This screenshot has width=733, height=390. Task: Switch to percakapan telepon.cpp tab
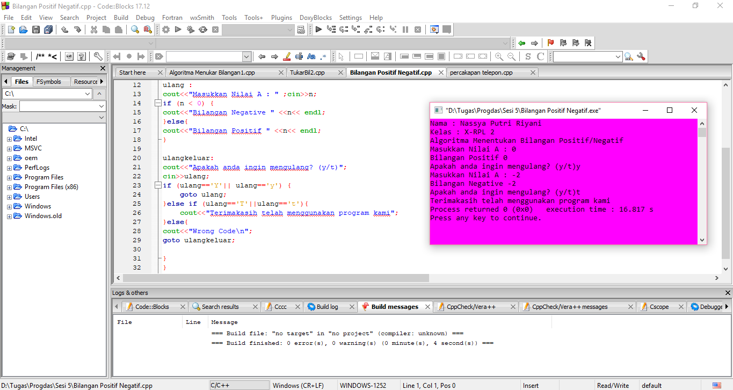[481, 73]
